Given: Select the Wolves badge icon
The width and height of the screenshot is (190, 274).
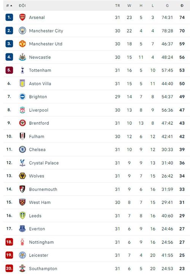Looking at the screenshot, I should click(x=22, y=176).
